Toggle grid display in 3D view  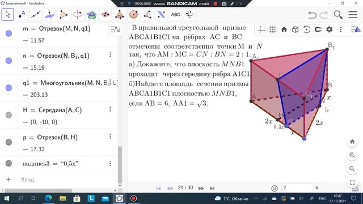click(x=272, y=29)
